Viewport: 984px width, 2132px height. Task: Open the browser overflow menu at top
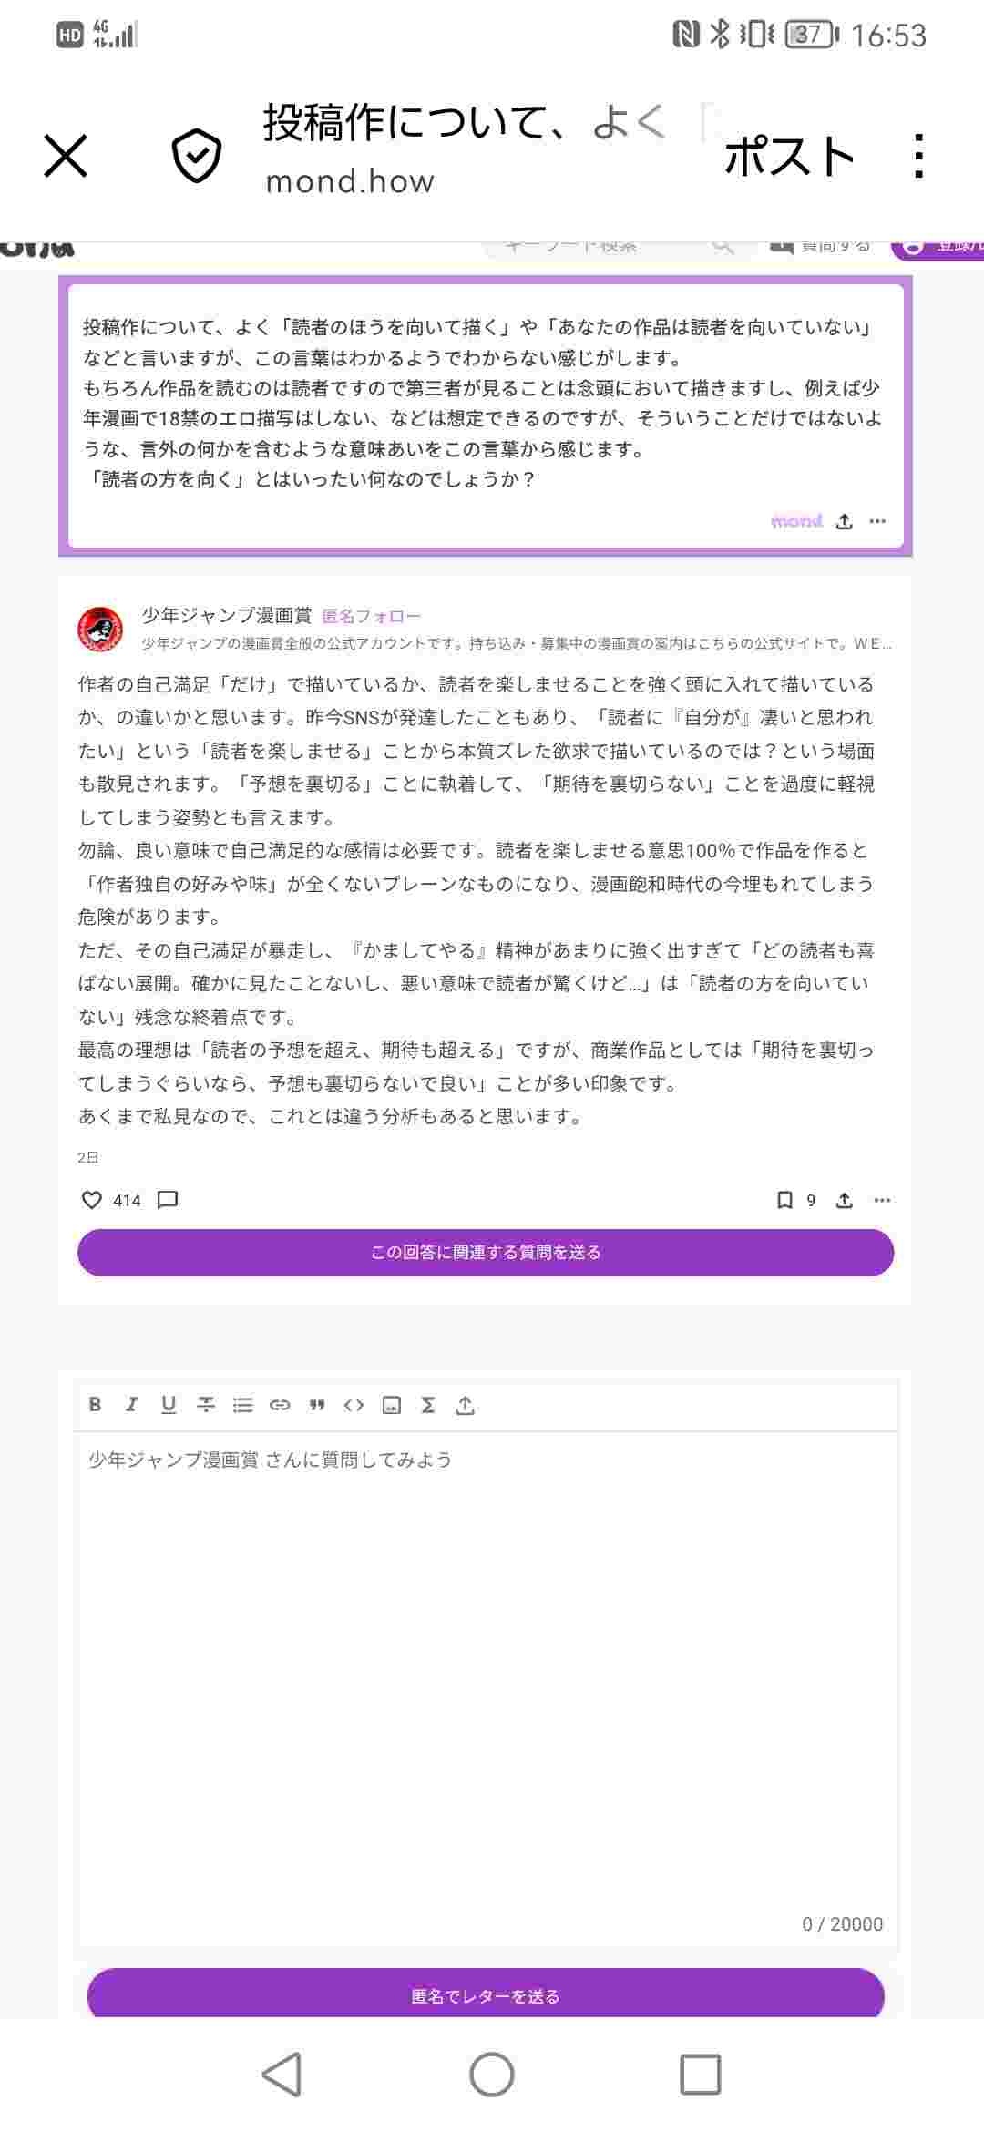pyautogui.click(x=918, y=156)
